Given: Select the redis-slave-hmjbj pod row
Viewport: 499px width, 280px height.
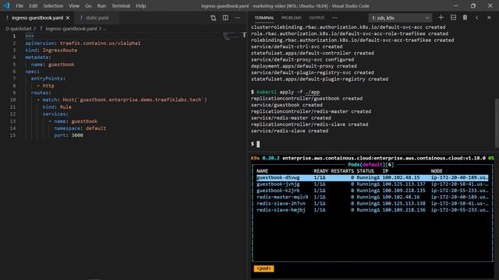Looking at the screenshot, I should click(x=372, y=210).
